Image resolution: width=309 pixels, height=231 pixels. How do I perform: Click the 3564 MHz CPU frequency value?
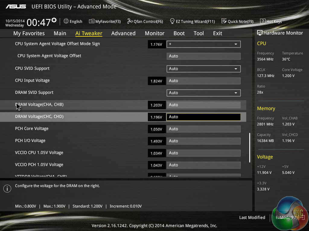[x=265, y=59]
